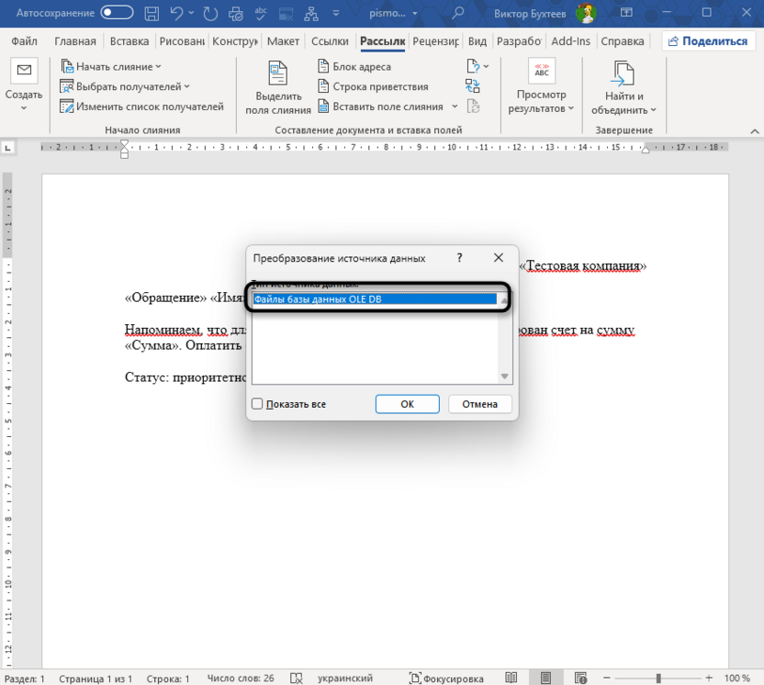Switch to the Вид tab
Screen dimensions: 764x685
pos(477,41)
